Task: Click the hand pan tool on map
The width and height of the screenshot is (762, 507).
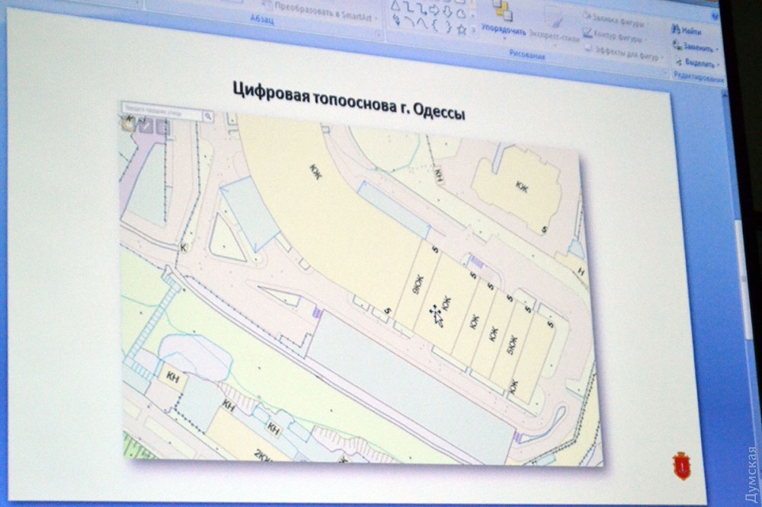Action: [129, 126]
